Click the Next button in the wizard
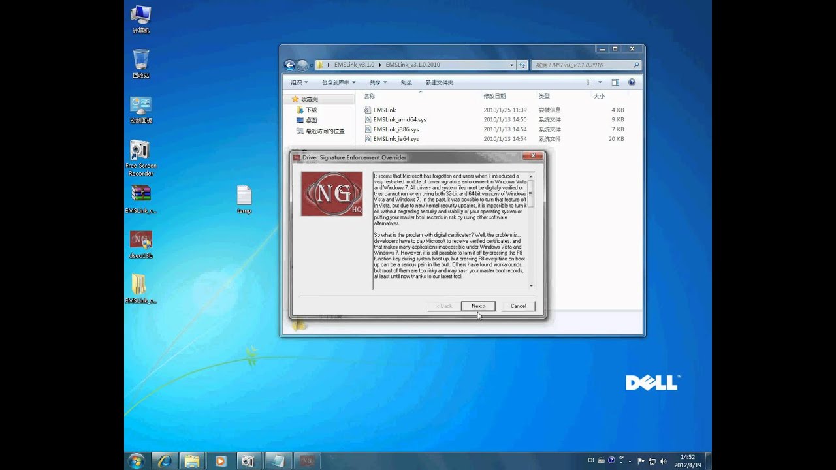This screenshot has width=836, height=470. coord(478,305)
